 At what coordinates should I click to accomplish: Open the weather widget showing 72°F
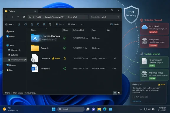click(10, 109)
